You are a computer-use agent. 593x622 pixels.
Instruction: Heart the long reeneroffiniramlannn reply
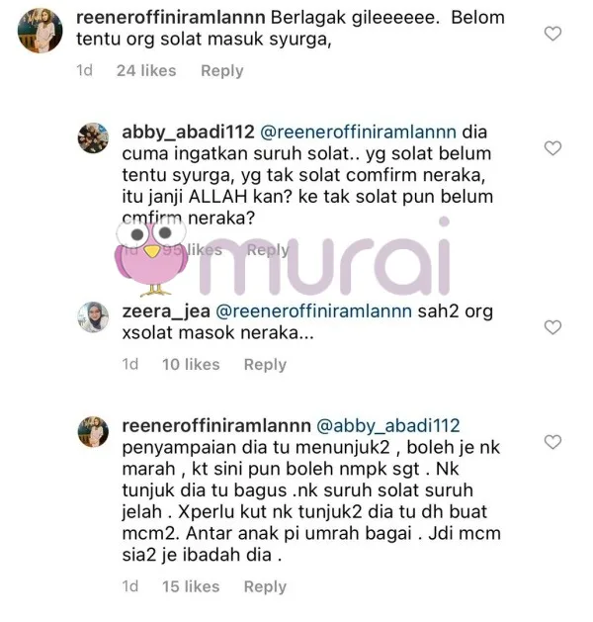click(x=552, y=441)
